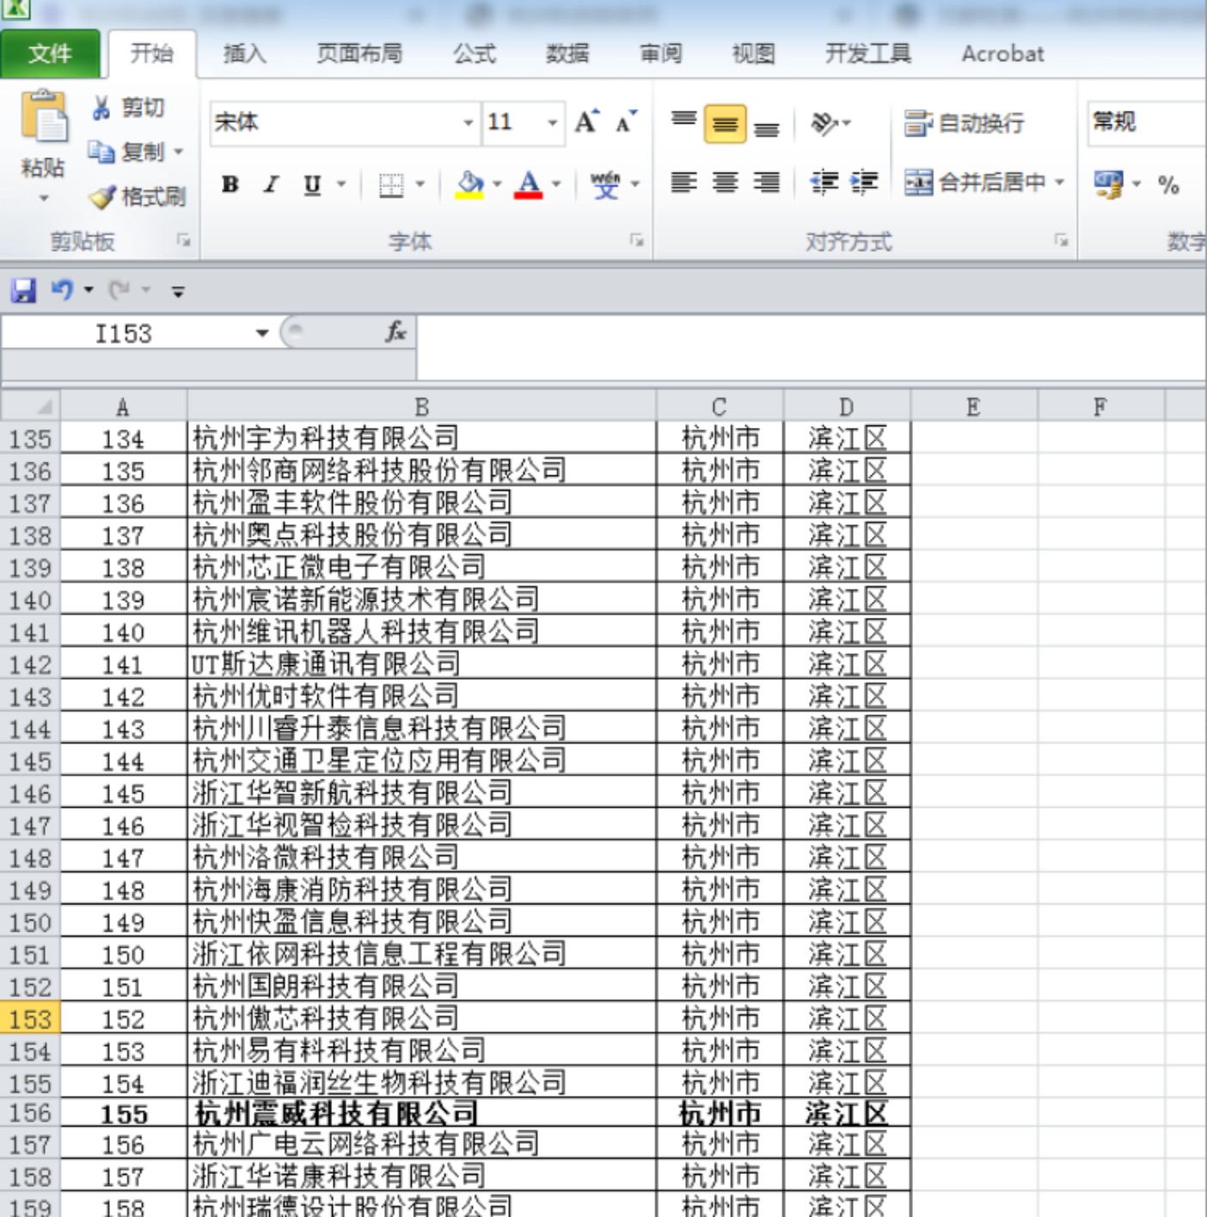
Task: Open fill color dropdown arrow
Action: pyautogui.click(x=497, y=184)
